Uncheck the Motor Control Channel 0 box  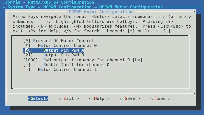click(27, 45)
